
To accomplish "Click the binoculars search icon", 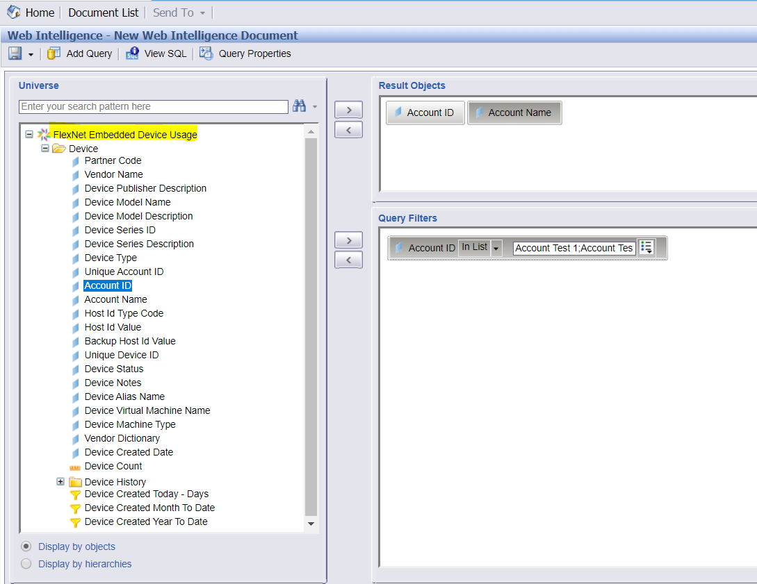I will click(x=300, y=106).
